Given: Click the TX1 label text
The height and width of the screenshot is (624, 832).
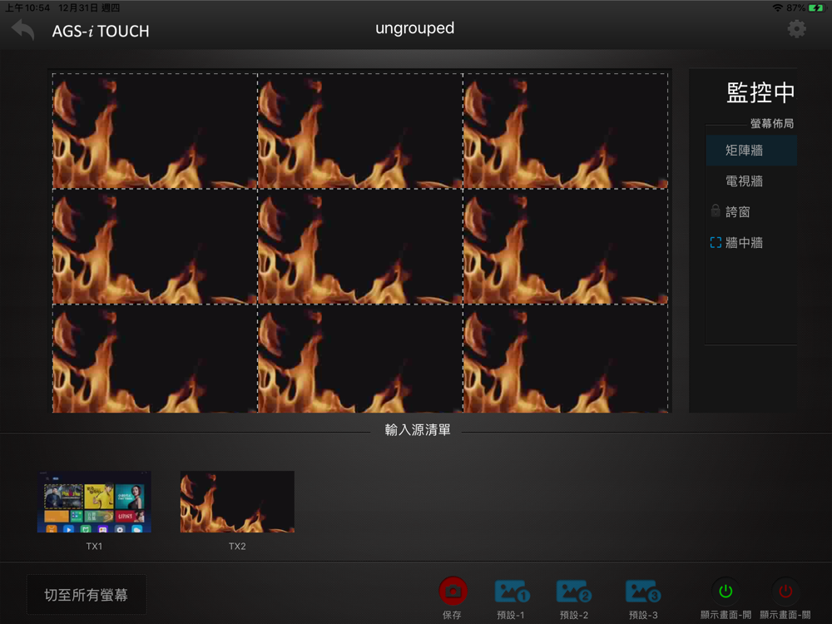Looking at the screenshot, I should coord(94,546).
